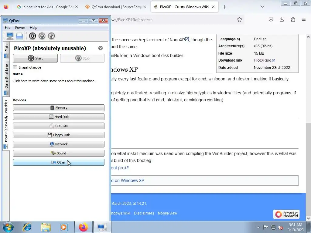Click the greyed-out Stop button
Image resolution: width=311 pixels, height=233 pixels.
click(x=82, y=58)
